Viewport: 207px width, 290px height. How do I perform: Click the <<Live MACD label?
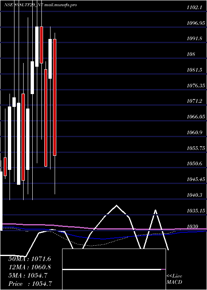coord(174,279)
